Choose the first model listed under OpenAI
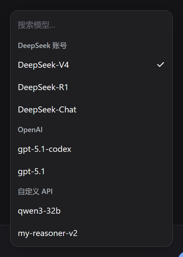Screen dimensions: 183x257 [91, 149]
